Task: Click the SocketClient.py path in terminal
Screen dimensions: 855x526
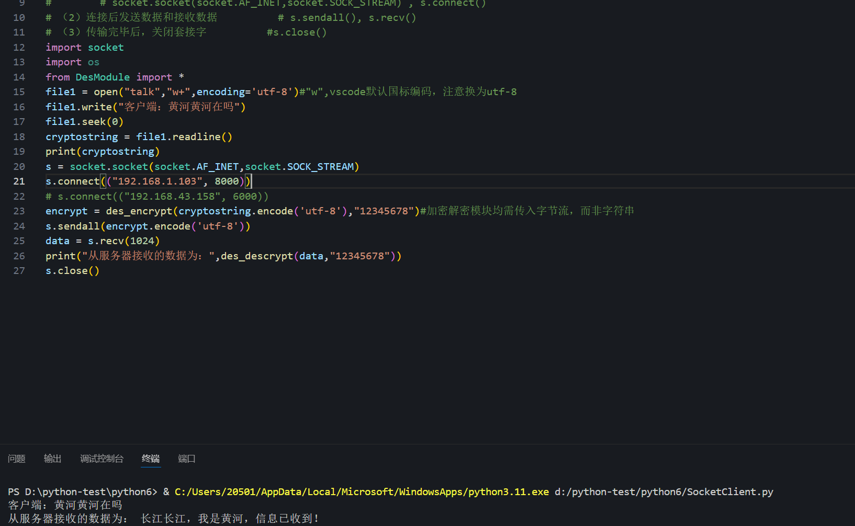Action: tap(664, 492)
